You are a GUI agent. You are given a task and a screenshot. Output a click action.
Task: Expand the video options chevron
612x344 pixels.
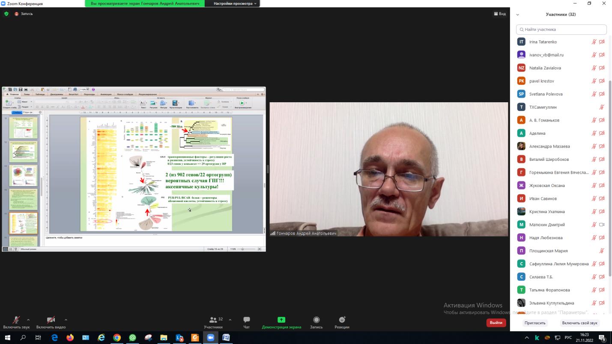coord(66,320)
